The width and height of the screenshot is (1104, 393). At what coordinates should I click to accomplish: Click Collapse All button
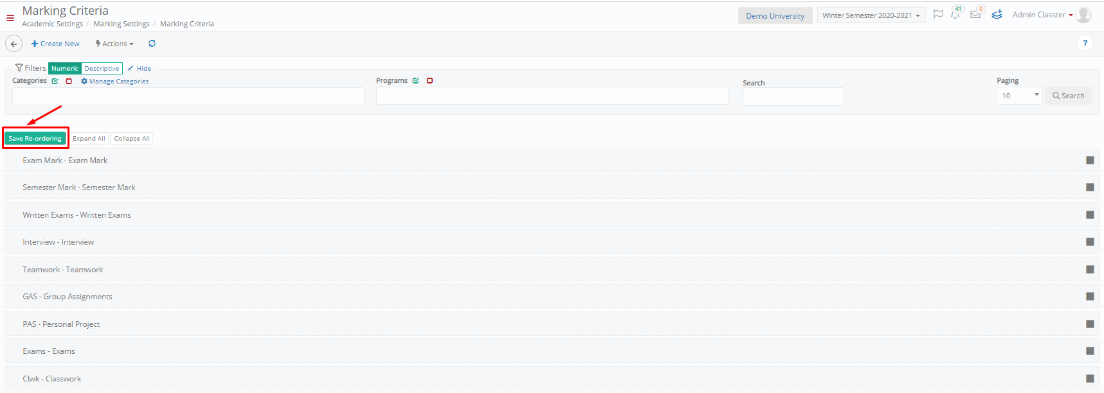point(132,138)
